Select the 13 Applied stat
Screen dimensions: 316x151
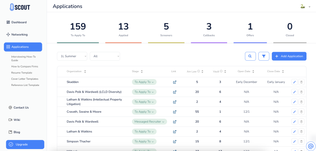[x=123, y=30]
